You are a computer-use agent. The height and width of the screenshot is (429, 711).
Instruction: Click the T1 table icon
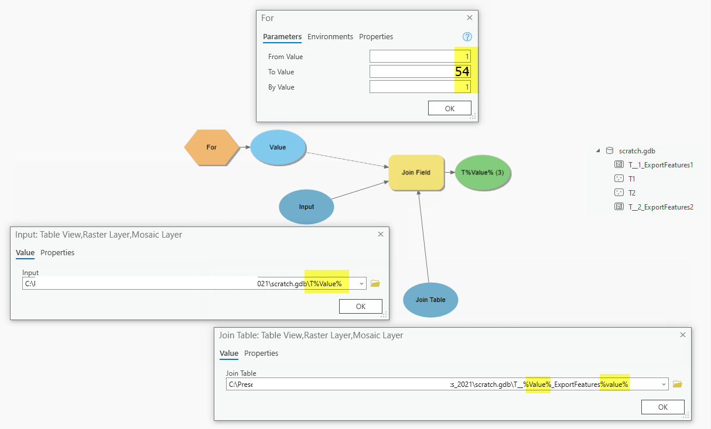click(x=619, y=179)
